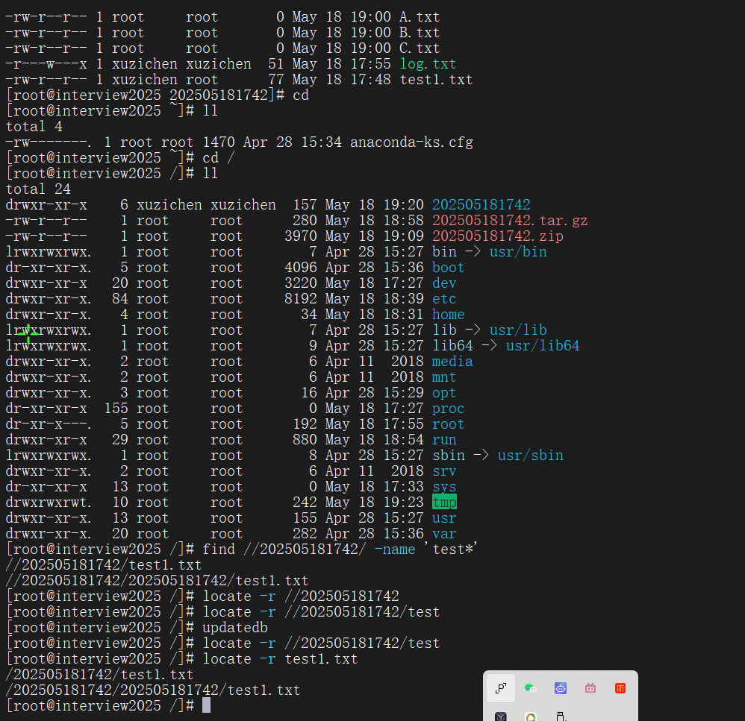Click the usr/bin symlink target

point(518,252)
